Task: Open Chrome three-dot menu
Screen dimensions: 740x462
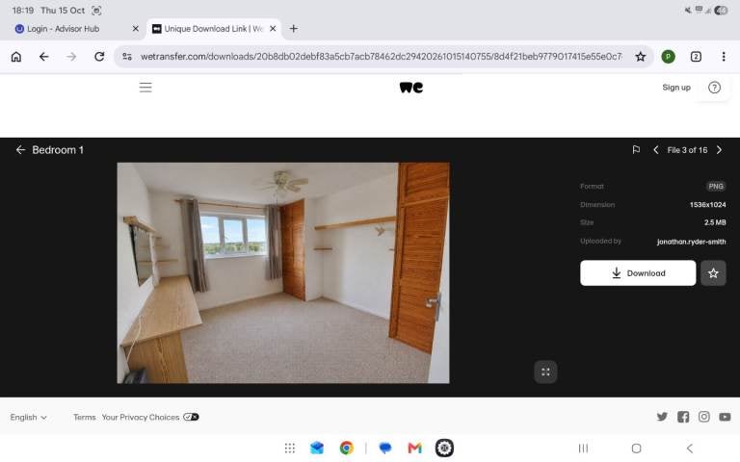Action: tap(724, 57)
